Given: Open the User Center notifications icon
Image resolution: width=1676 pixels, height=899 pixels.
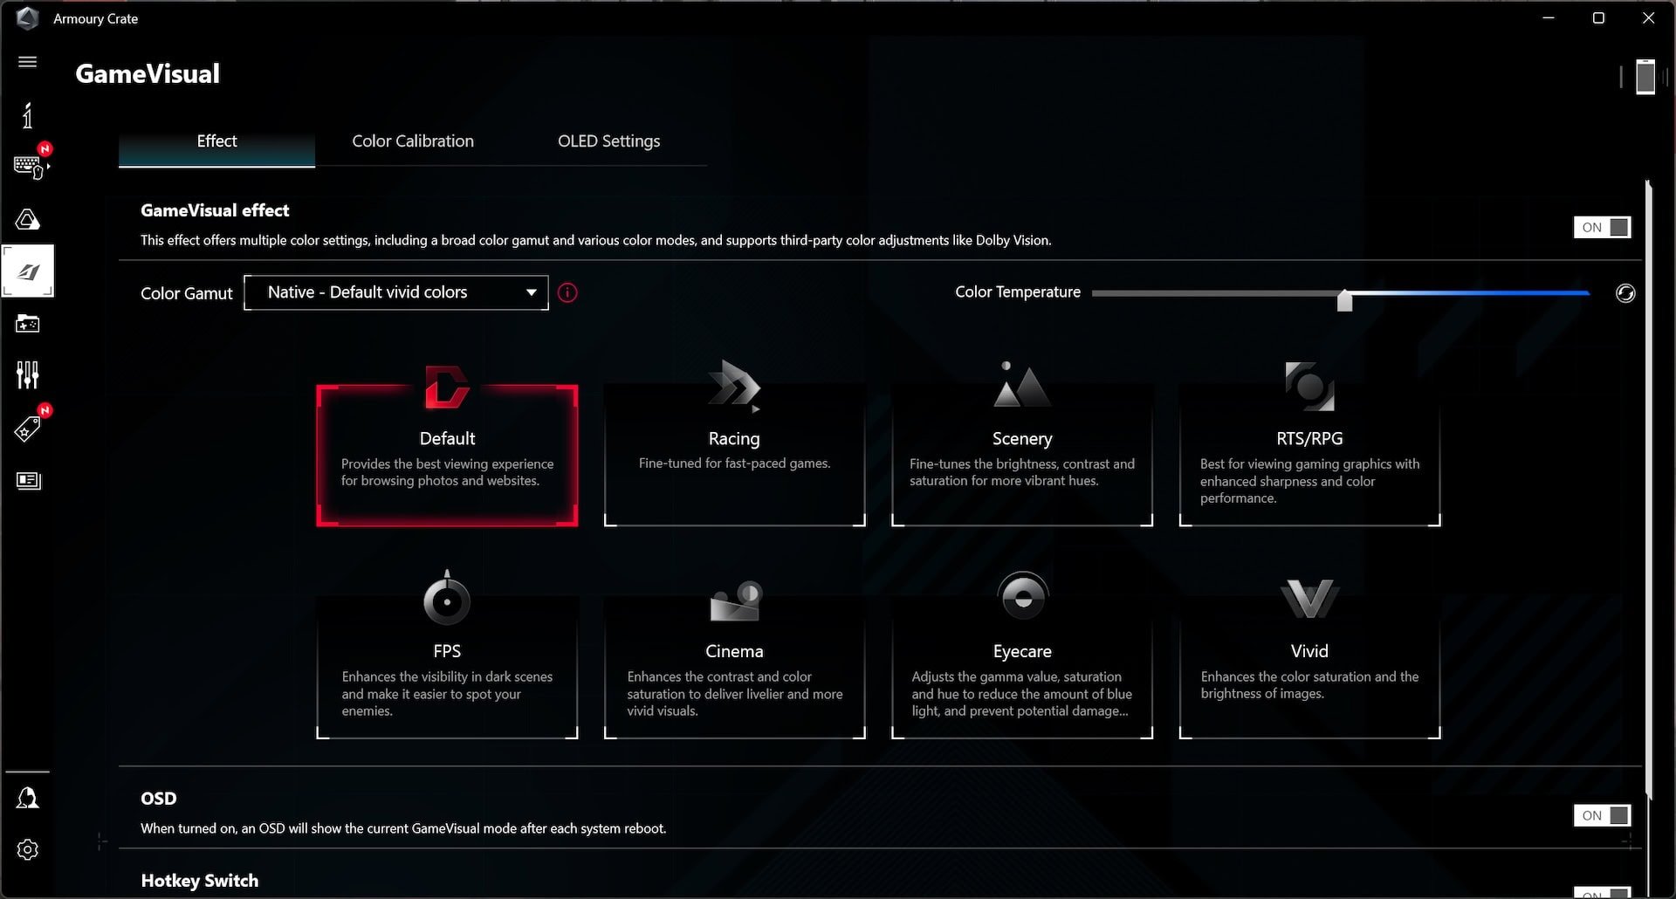Looking at the screenshot, I should [27, 798].
